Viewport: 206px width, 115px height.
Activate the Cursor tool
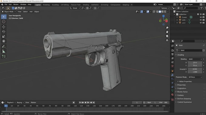4,21
